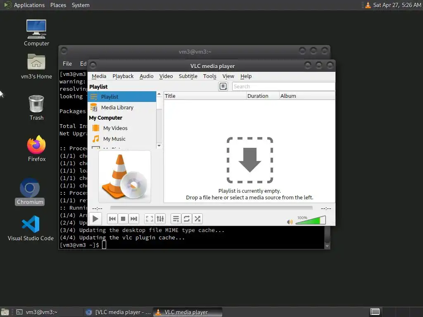Open the Playback menu
The height and width of the screenshot is (317, 423).
coord(123,76)
